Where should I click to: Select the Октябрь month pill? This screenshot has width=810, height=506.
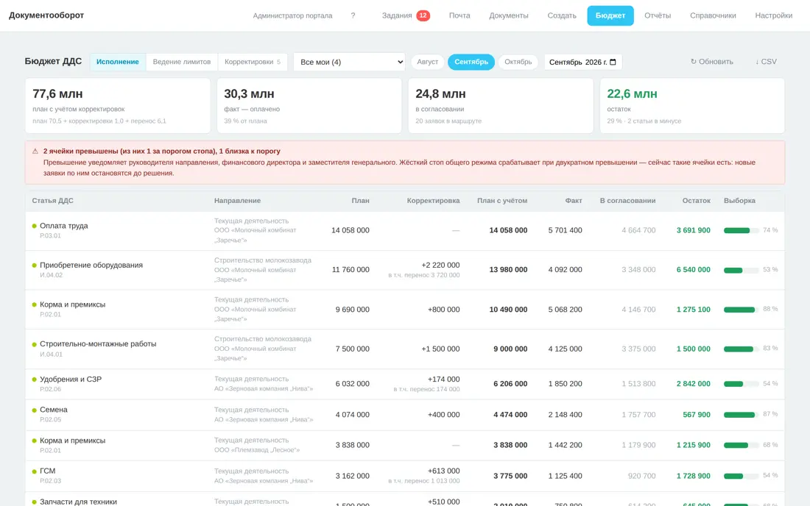pos(518,62)
